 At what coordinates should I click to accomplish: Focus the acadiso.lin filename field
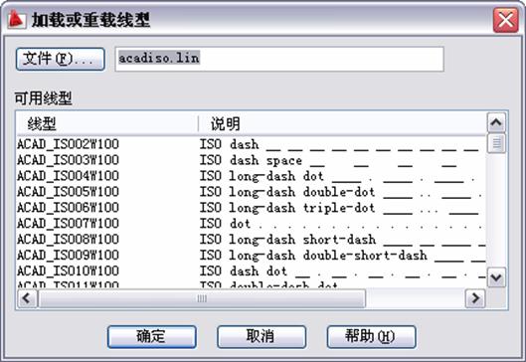pos(279,59)
